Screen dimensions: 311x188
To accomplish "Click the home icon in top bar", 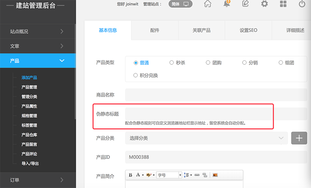I will tap(208, 4).
